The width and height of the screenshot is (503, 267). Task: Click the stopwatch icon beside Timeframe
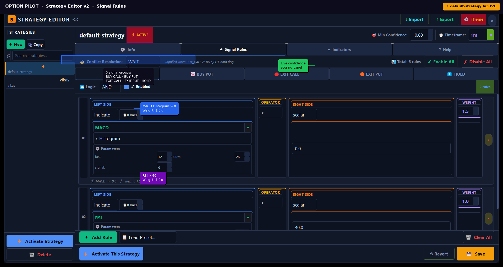click(x=441, y=35)
